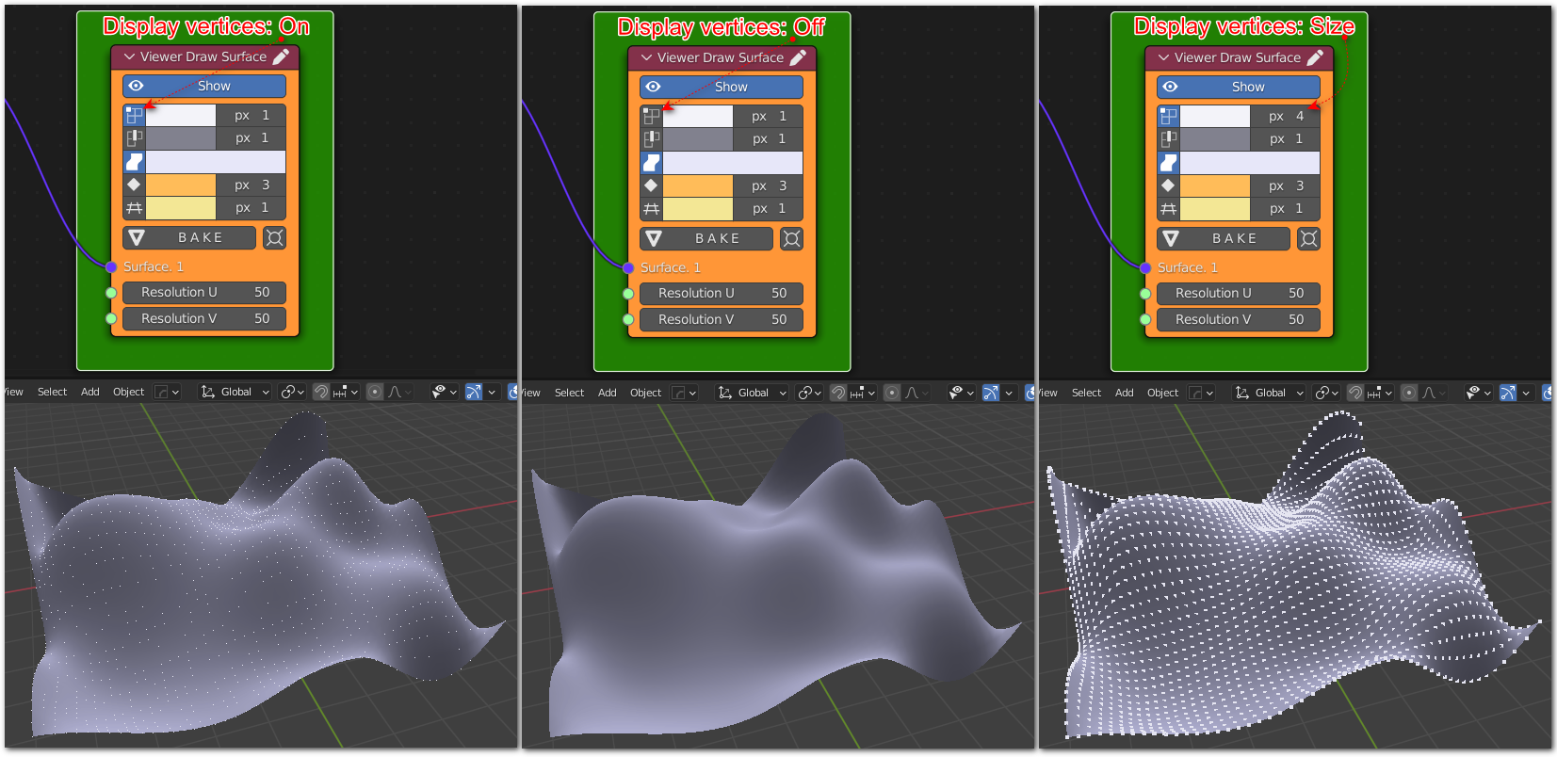Click mesh icon beside BAKE in 'Display vertices: Size' node
Image resolution: width=1557 pixels, height=757 pixels.
(1308, 238)
